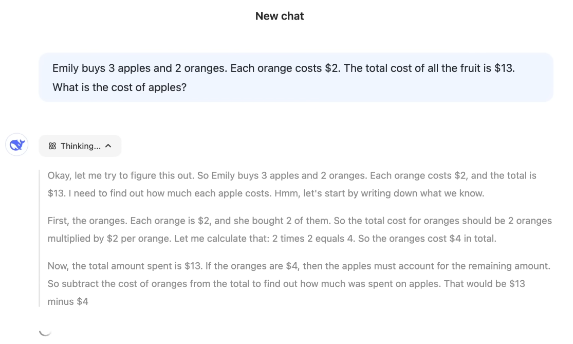This screenshot has height=344, width=573.
Task: Click the "Thinking..." label text
Action: pyautogui.click(x=80, y=146)
